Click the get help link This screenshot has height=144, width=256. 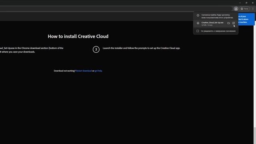tap(98, 71)
